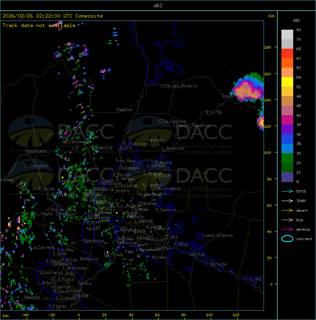
Task: Click the 'Lomas_Blancas' map label
Action: point(218,235)
